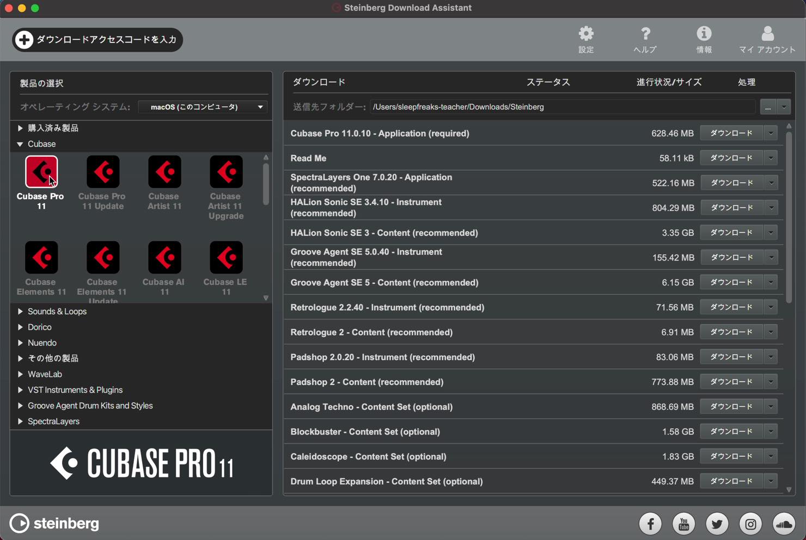The image size is (806, 540).
Task: Download the Read Me file
Action: [731, 158]
